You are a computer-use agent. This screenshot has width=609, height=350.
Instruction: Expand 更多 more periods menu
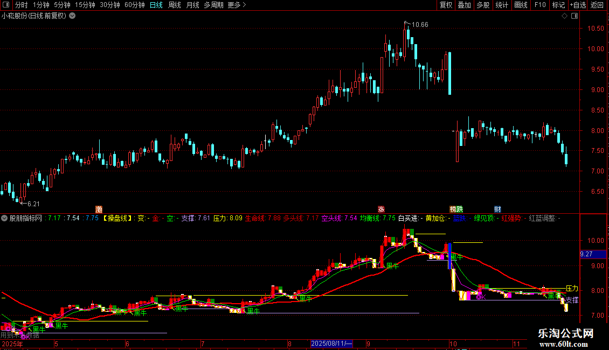click(237, 5)
